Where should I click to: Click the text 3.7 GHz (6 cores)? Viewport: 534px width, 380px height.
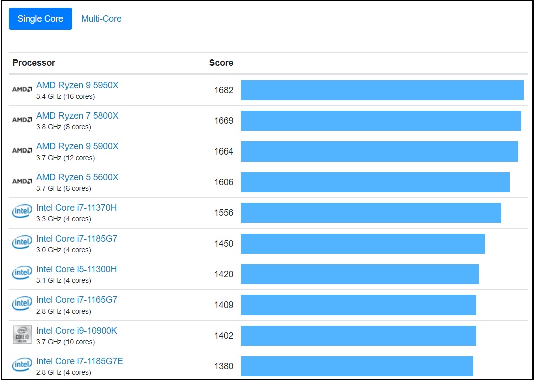(63, 188)
